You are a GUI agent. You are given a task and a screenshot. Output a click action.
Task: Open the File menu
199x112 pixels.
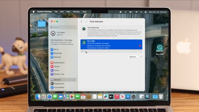tap(56, 12)
